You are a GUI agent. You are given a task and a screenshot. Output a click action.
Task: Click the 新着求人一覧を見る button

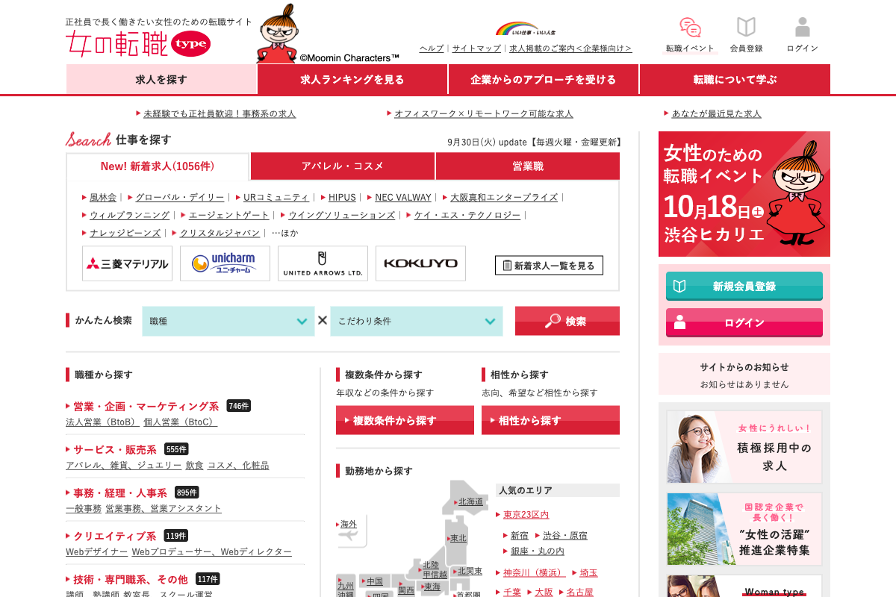pos(549,266)
